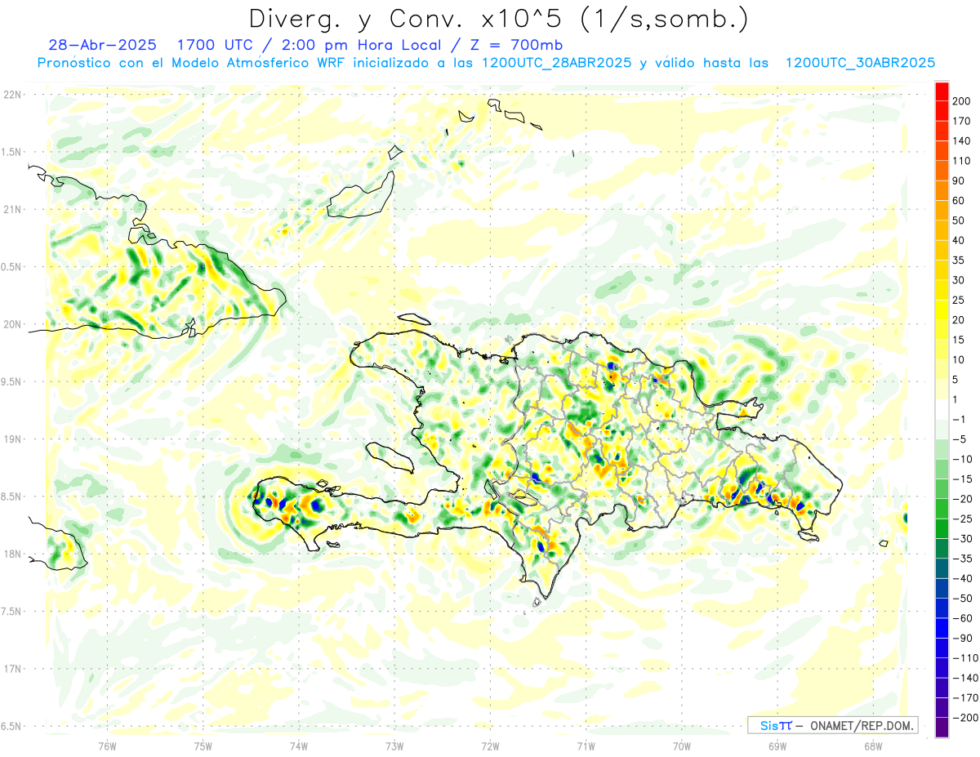Click the 18N latitude label
Screen dimensions: 980x757
click(12, 554)
